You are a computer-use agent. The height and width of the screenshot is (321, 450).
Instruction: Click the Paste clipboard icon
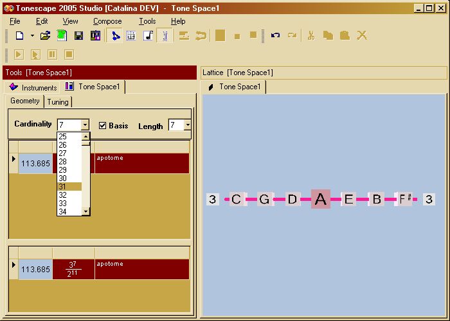345,35
